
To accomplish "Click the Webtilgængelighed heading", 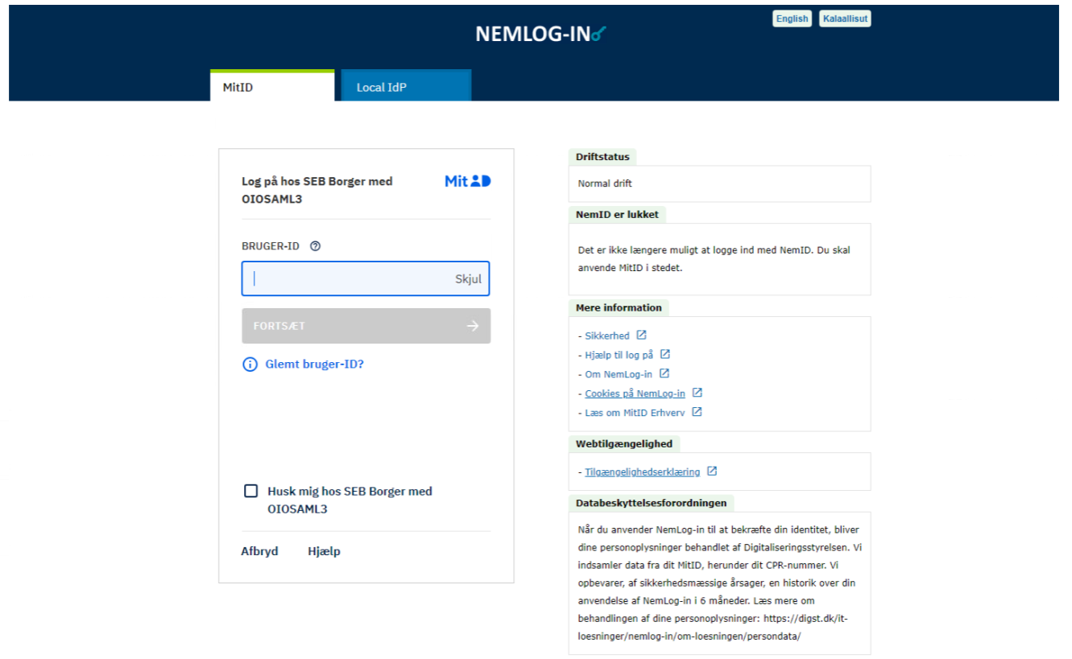I will pos(624,443).
